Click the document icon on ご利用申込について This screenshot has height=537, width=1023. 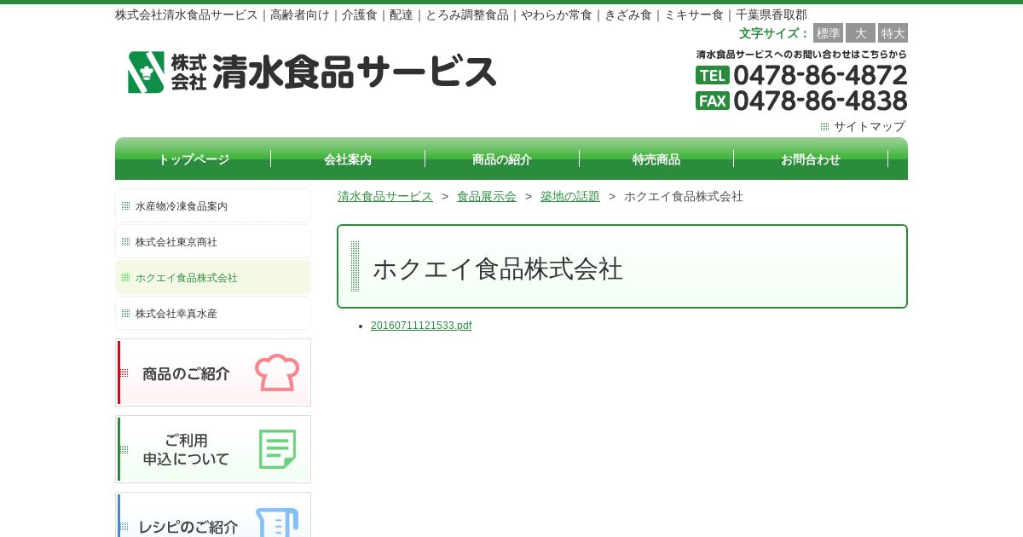[x=277, y=449]
